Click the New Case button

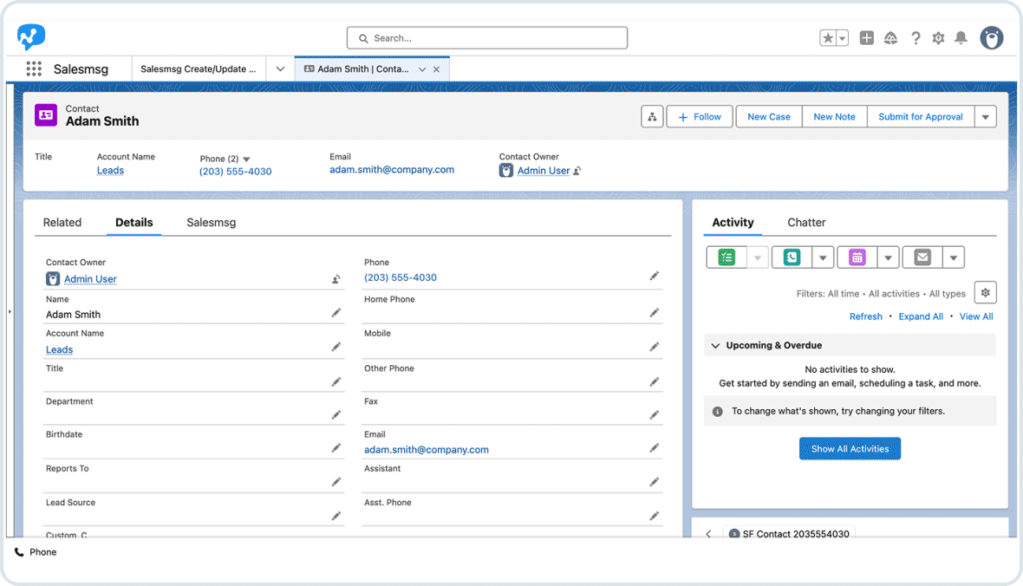click(769, 117)
